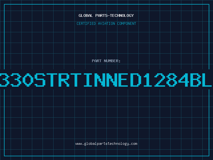This screenshot has width=213, height=160.
Task: Click the GLOBAL PARTS-TECHNOLOGY heading
Action: coord(106,15)
